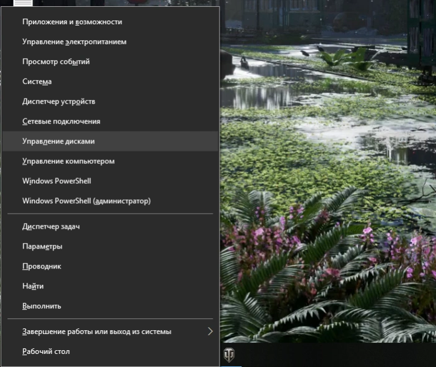Open Управление компьютером

click(x=110, y=161)
